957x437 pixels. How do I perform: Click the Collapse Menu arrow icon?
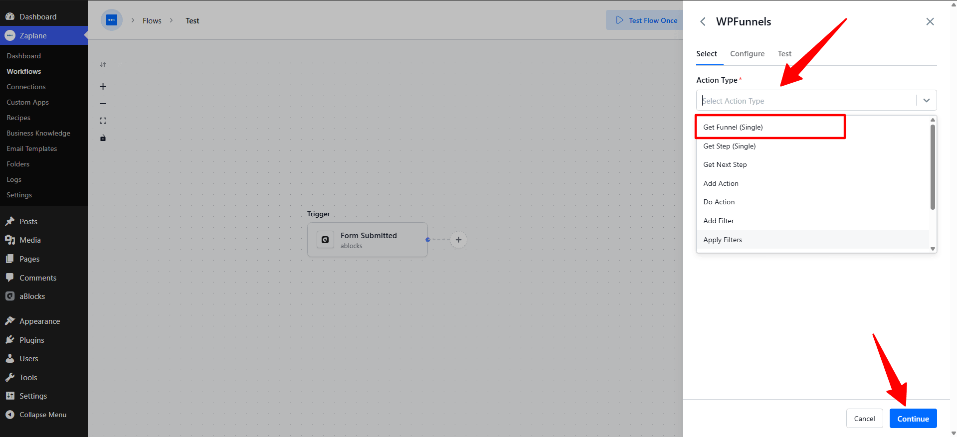pos(10,415)
